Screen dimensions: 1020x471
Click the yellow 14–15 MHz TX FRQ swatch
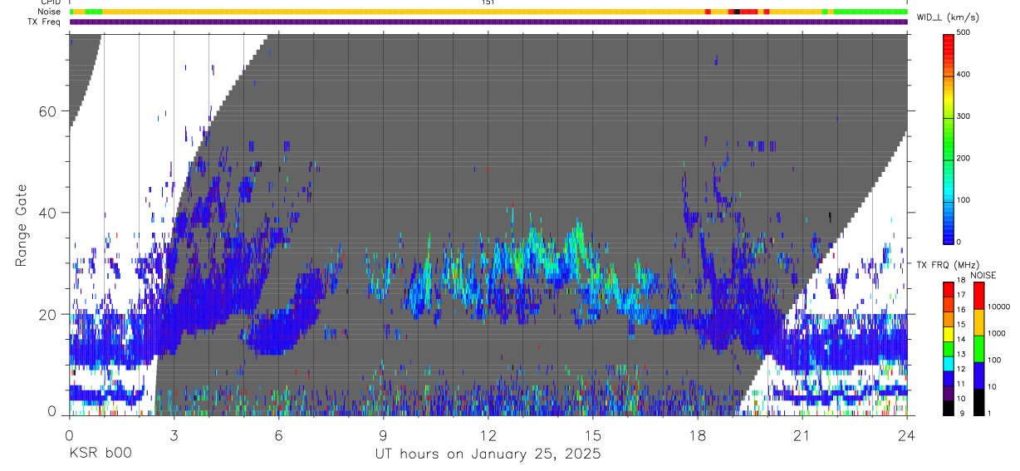click(x=949, y=333)
